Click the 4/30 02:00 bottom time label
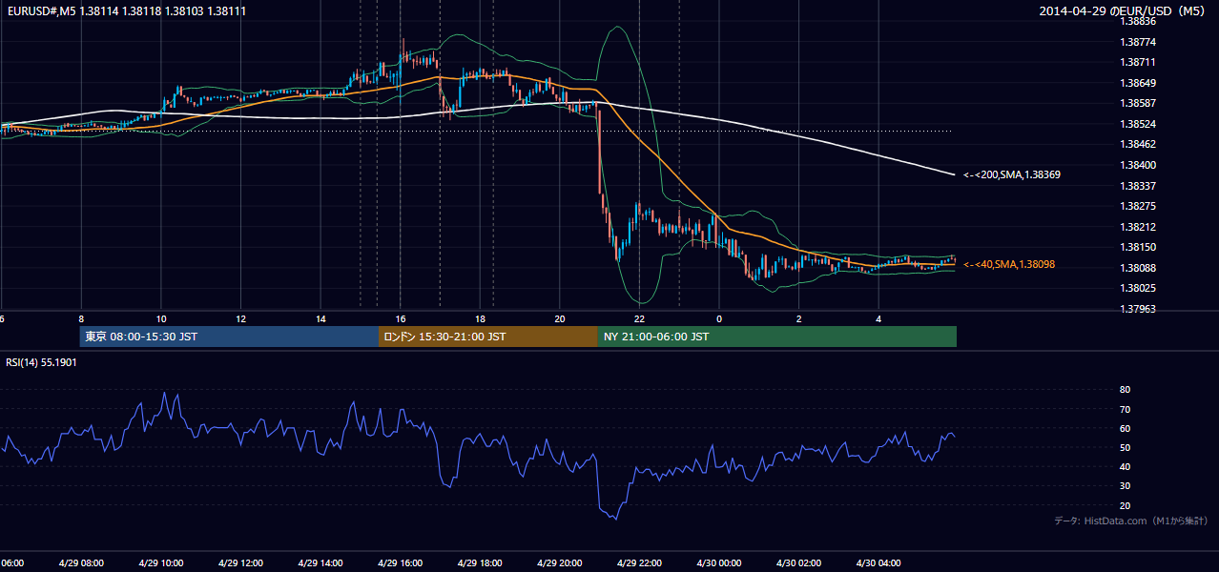1219x572 pixels. point(798,563)
